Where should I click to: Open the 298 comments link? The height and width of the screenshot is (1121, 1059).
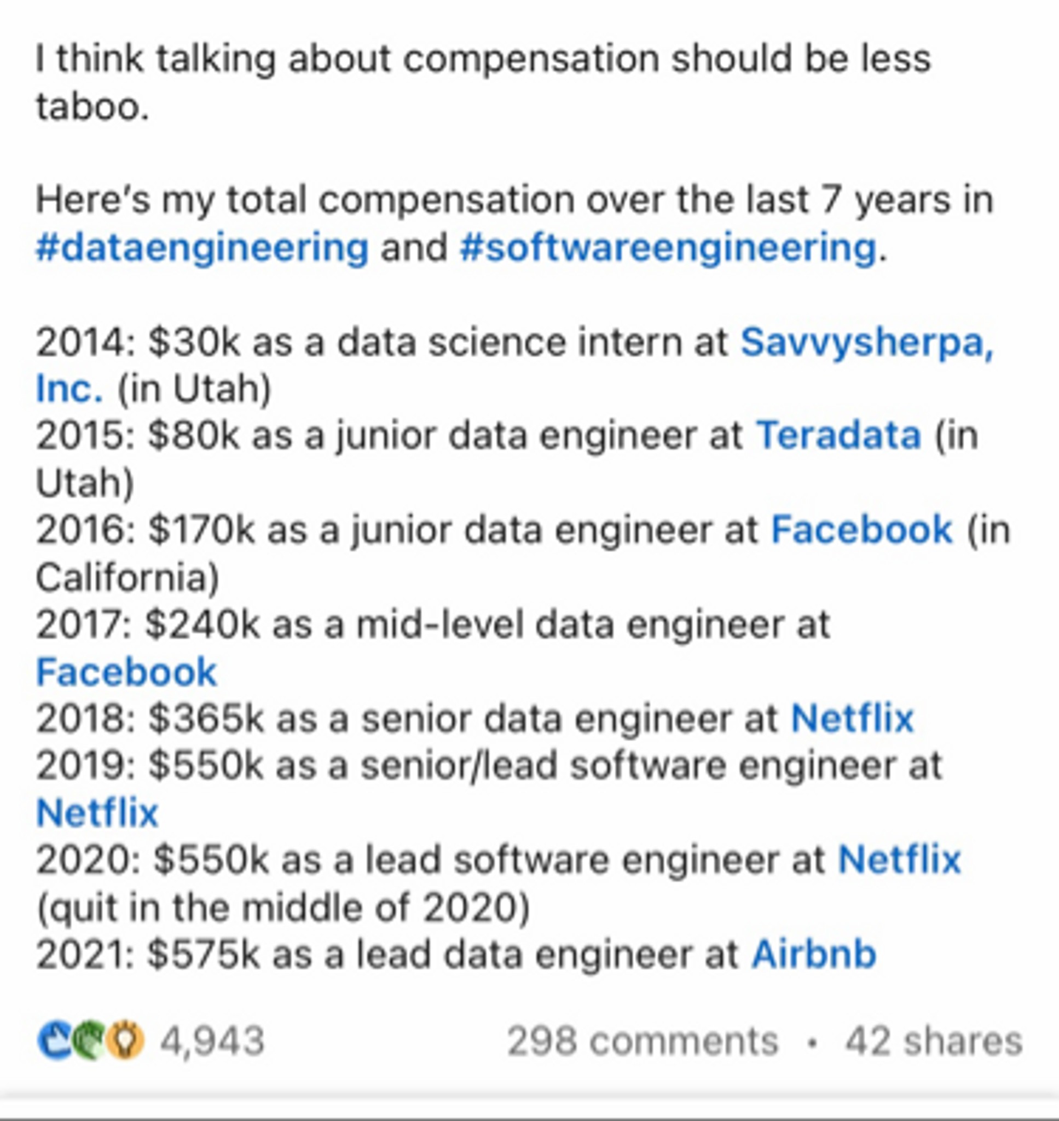[x=643, y=1041]
